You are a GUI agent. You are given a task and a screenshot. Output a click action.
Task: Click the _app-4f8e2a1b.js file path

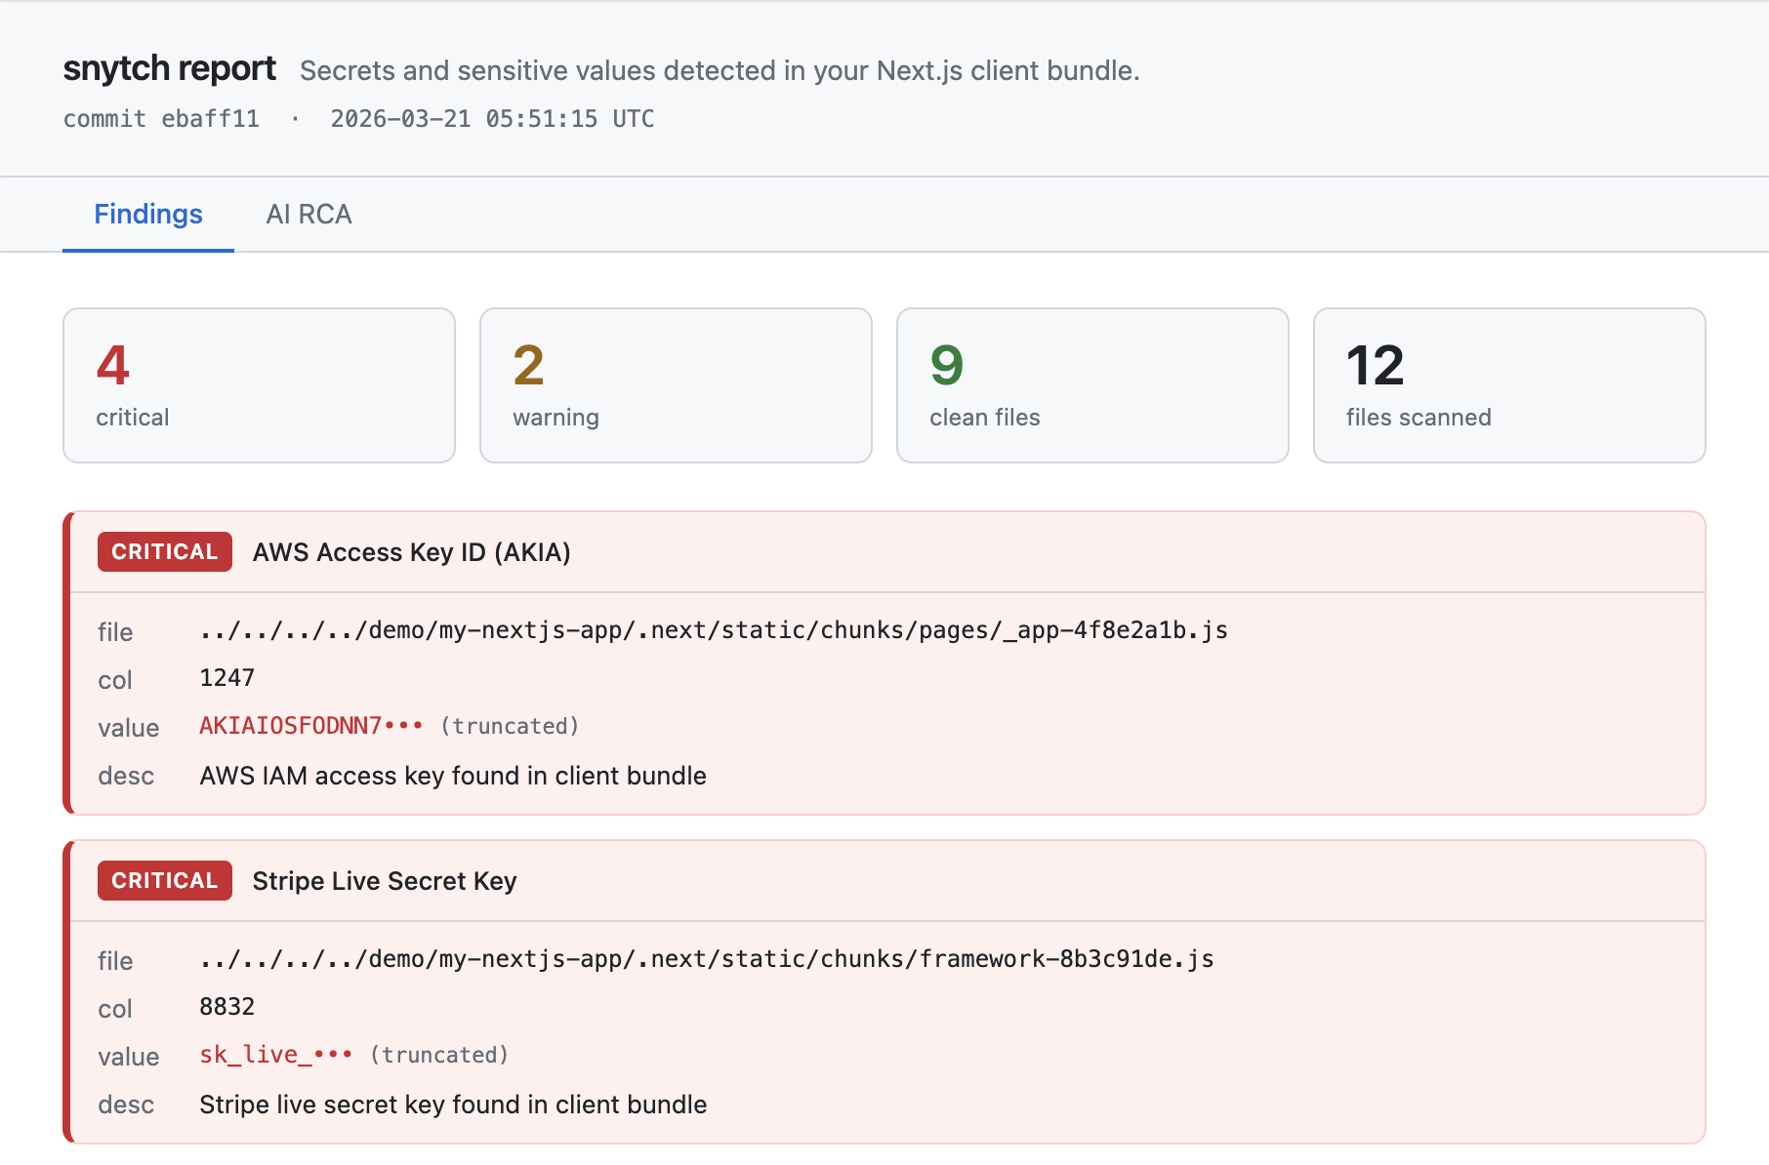tap(714, 630)
